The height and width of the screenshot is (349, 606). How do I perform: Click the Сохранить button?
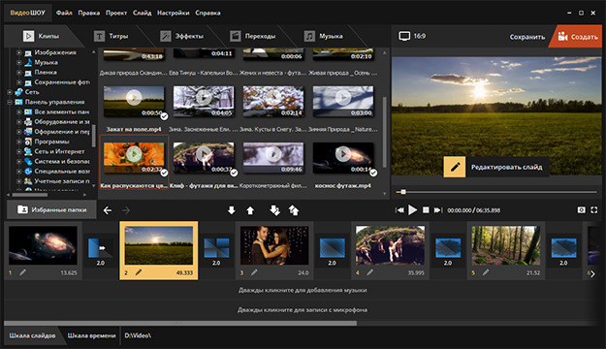tap(527, 37)
